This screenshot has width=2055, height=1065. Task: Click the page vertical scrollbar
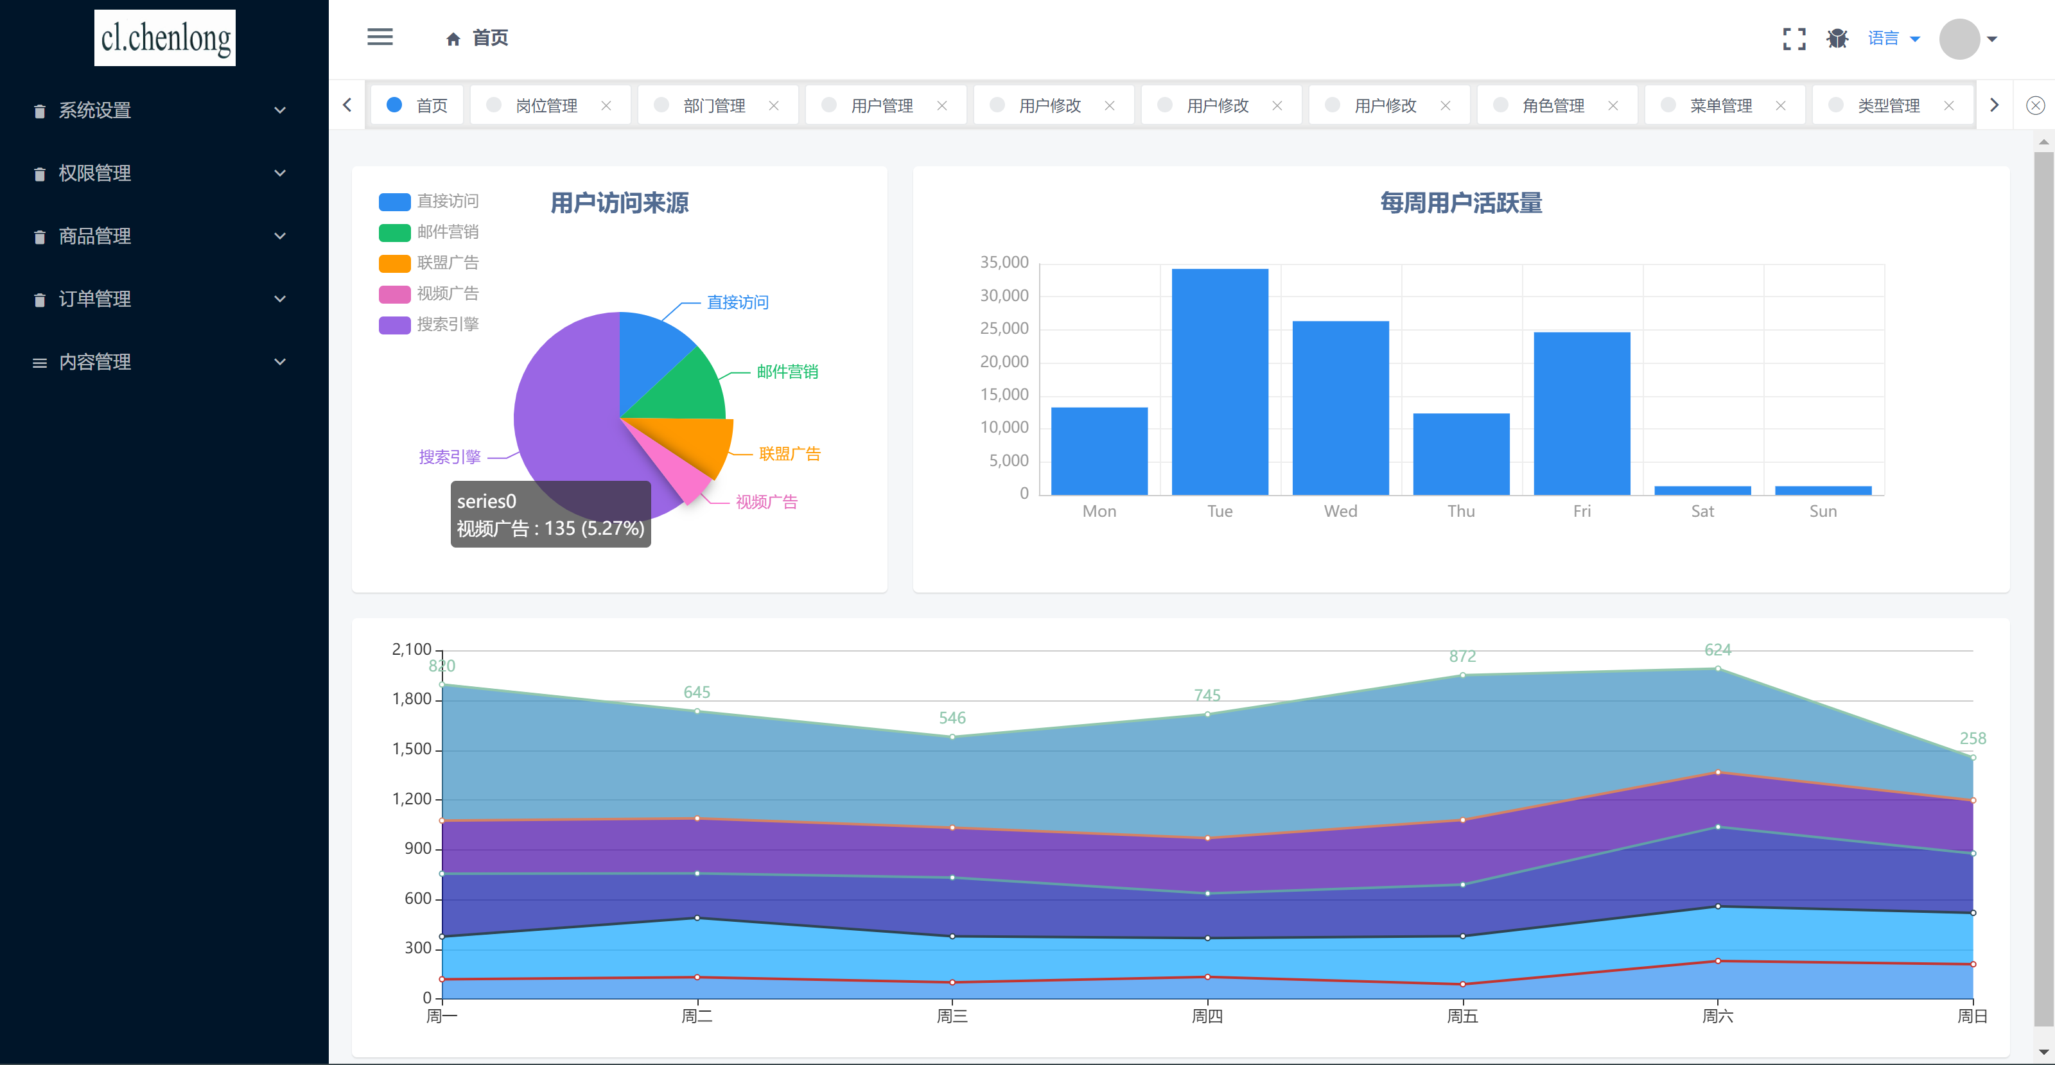pyautogui.click(x=2043, y=589)
